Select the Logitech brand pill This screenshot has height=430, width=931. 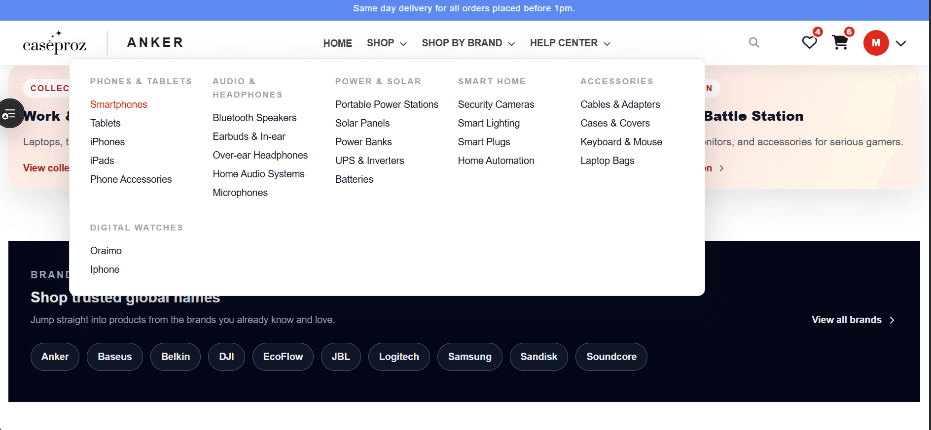(399, 357)
